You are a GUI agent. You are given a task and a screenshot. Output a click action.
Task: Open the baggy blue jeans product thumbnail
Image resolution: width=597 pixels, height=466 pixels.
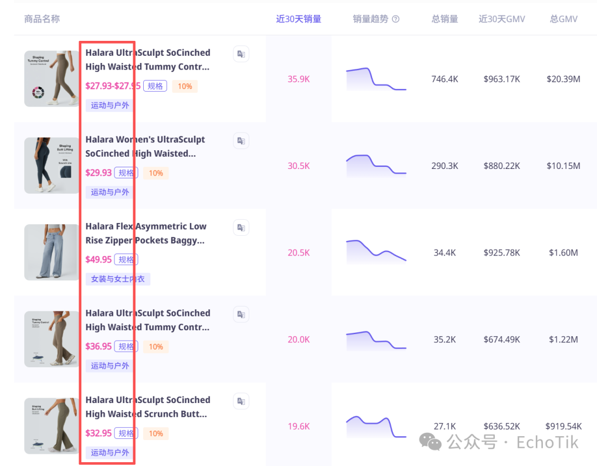coord(52,252)
